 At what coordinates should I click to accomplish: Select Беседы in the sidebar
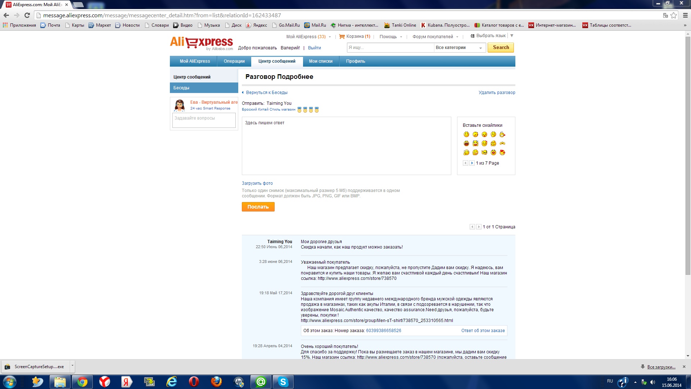coord(204,88)
